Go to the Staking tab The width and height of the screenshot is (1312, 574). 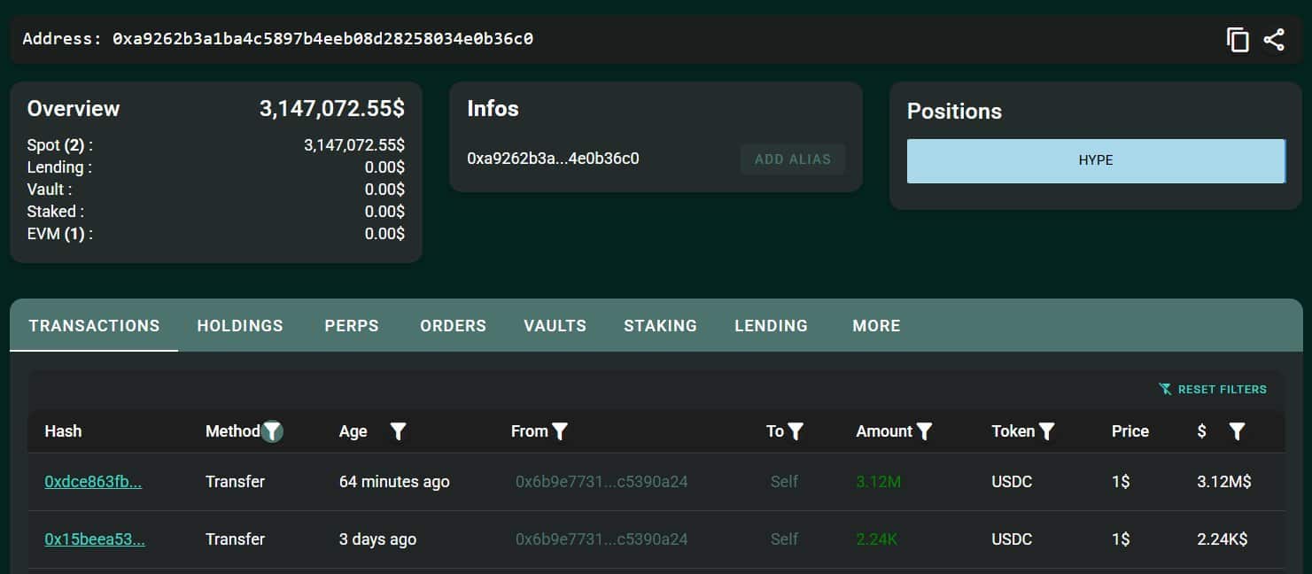660,326
